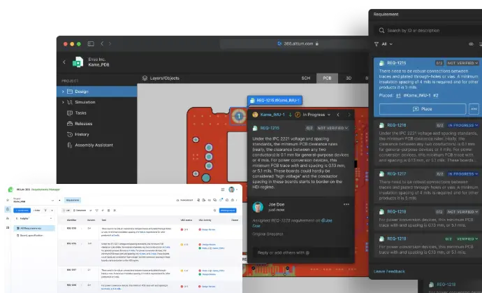Viewport: 482px width, 293px height.
Task: Select All Requirements in the left tree
Action: click(34, 229)
